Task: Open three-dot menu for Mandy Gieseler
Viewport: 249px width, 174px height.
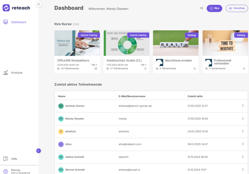Action: [243, 119]
